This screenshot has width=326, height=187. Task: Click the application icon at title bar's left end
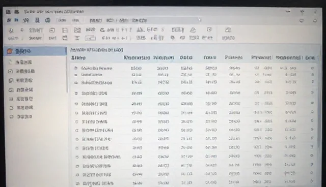pos(8,12)
